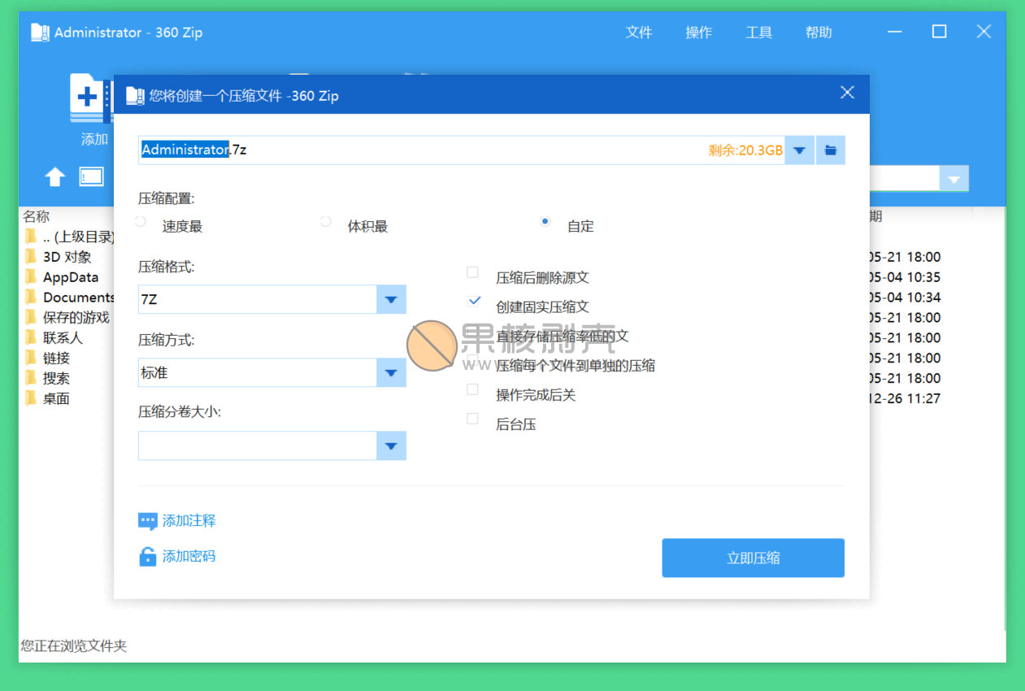Enable 压缩后删除源文件 checkbox
Image resolution: width=1025 pixels, height=691 pixels.
point(472,272)
